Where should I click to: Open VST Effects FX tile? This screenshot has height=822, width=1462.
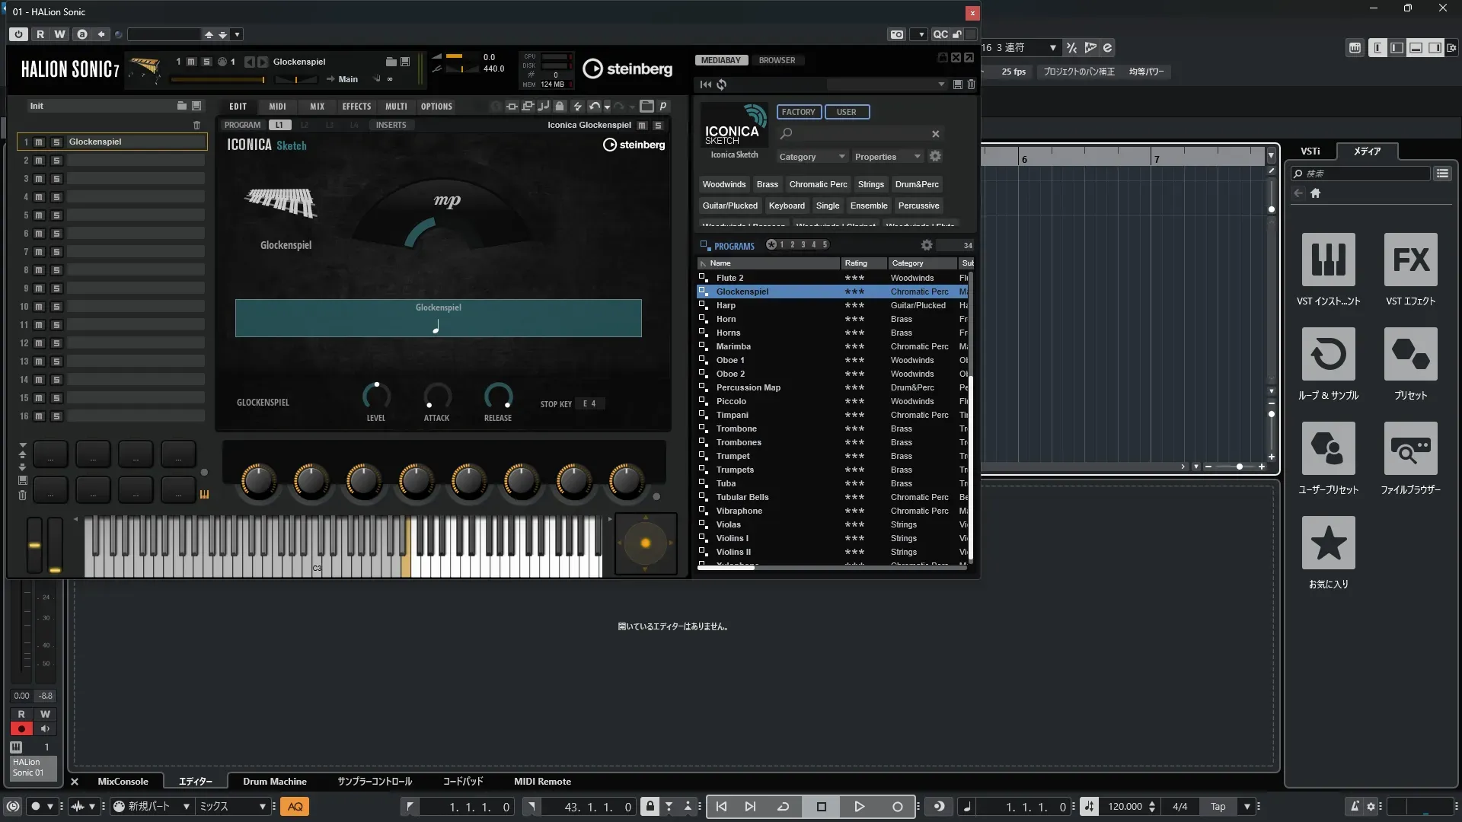(x=1410, y=260)
